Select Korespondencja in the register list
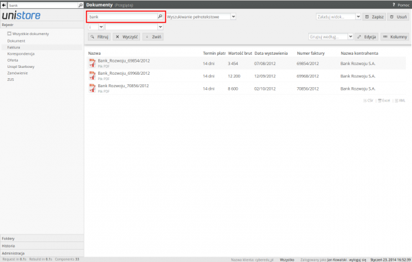The image size is (412, 262). 21,53
